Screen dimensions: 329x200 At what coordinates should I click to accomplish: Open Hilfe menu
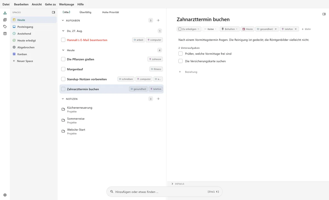click(81, 4)
